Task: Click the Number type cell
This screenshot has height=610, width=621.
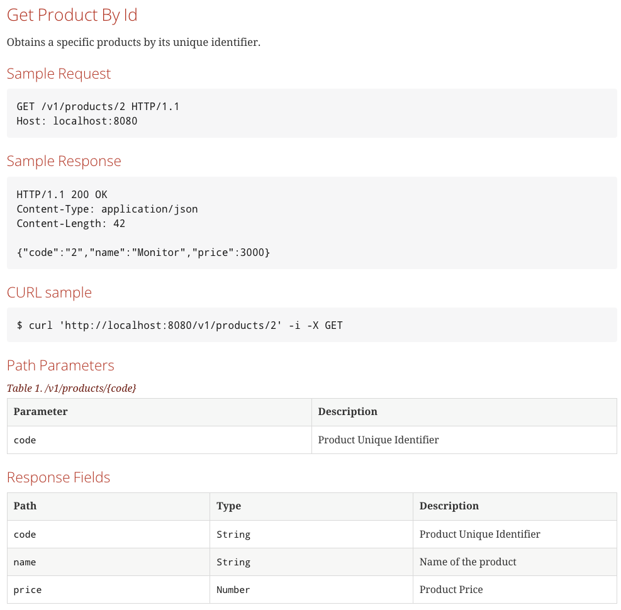Action: click(x=311, y=590)
